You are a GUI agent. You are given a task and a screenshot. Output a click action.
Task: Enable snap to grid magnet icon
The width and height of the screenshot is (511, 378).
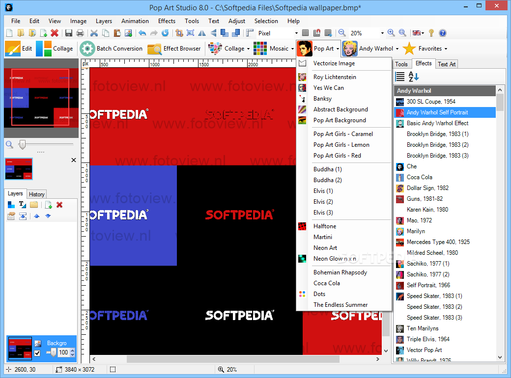317,33
